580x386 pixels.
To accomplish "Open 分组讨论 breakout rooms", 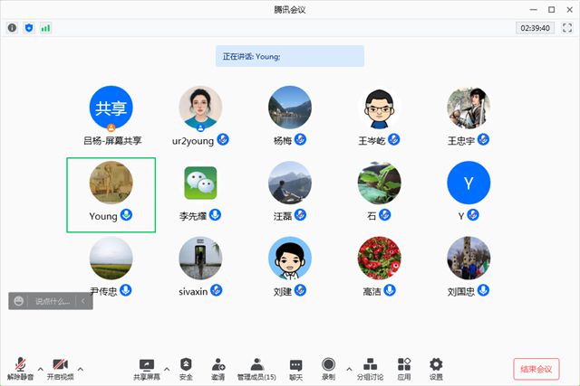I will coord(372,367).
